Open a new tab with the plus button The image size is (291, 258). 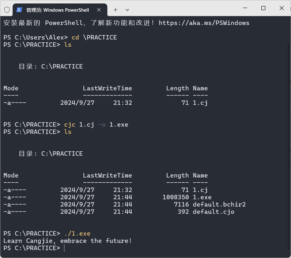pyautogui.click(x=116, y=10)
